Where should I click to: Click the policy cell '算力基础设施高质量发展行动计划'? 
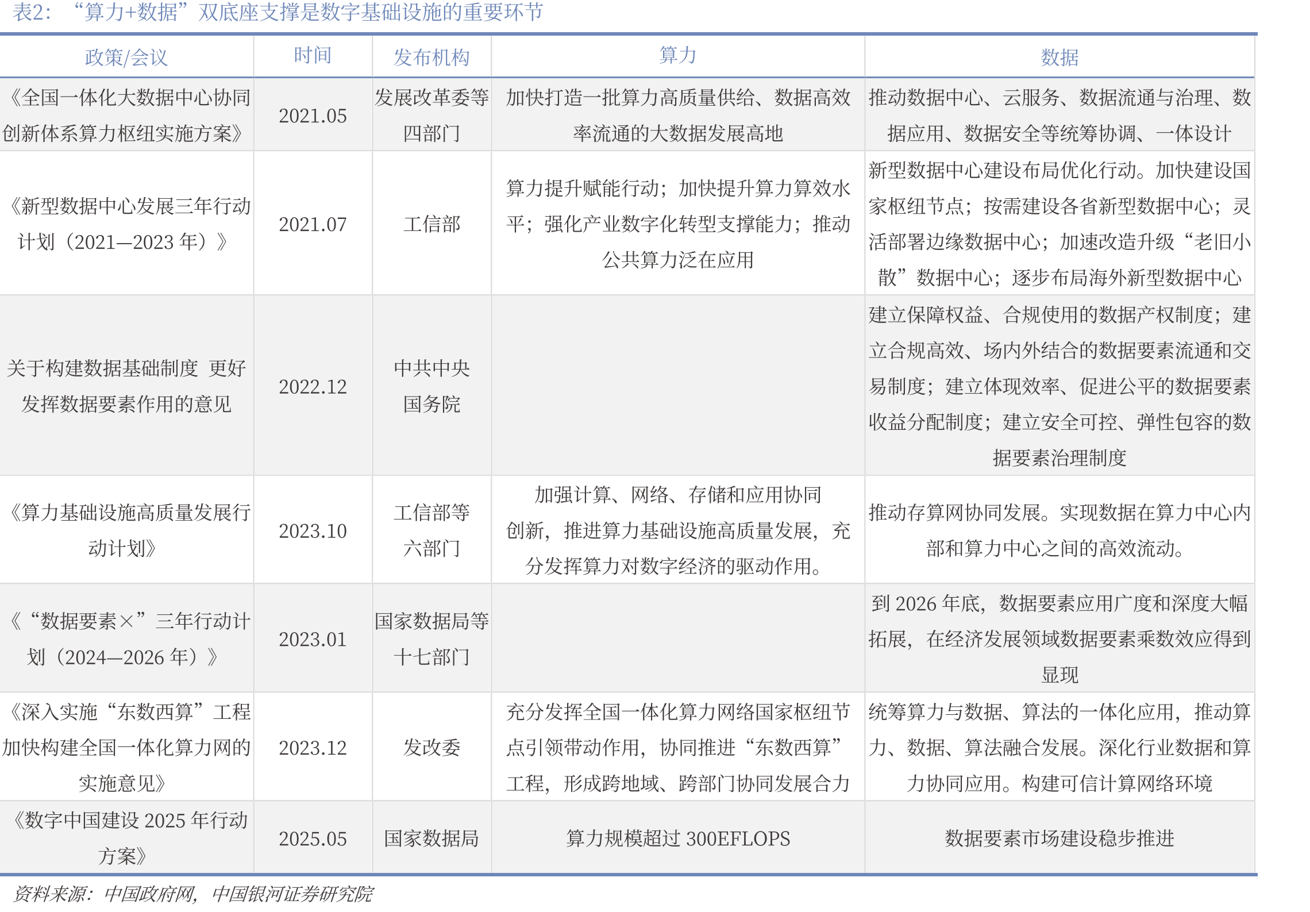[x=126, y=530]
